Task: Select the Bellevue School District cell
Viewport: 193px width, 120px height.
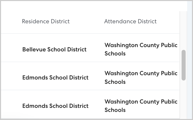Action: (54, 49)
